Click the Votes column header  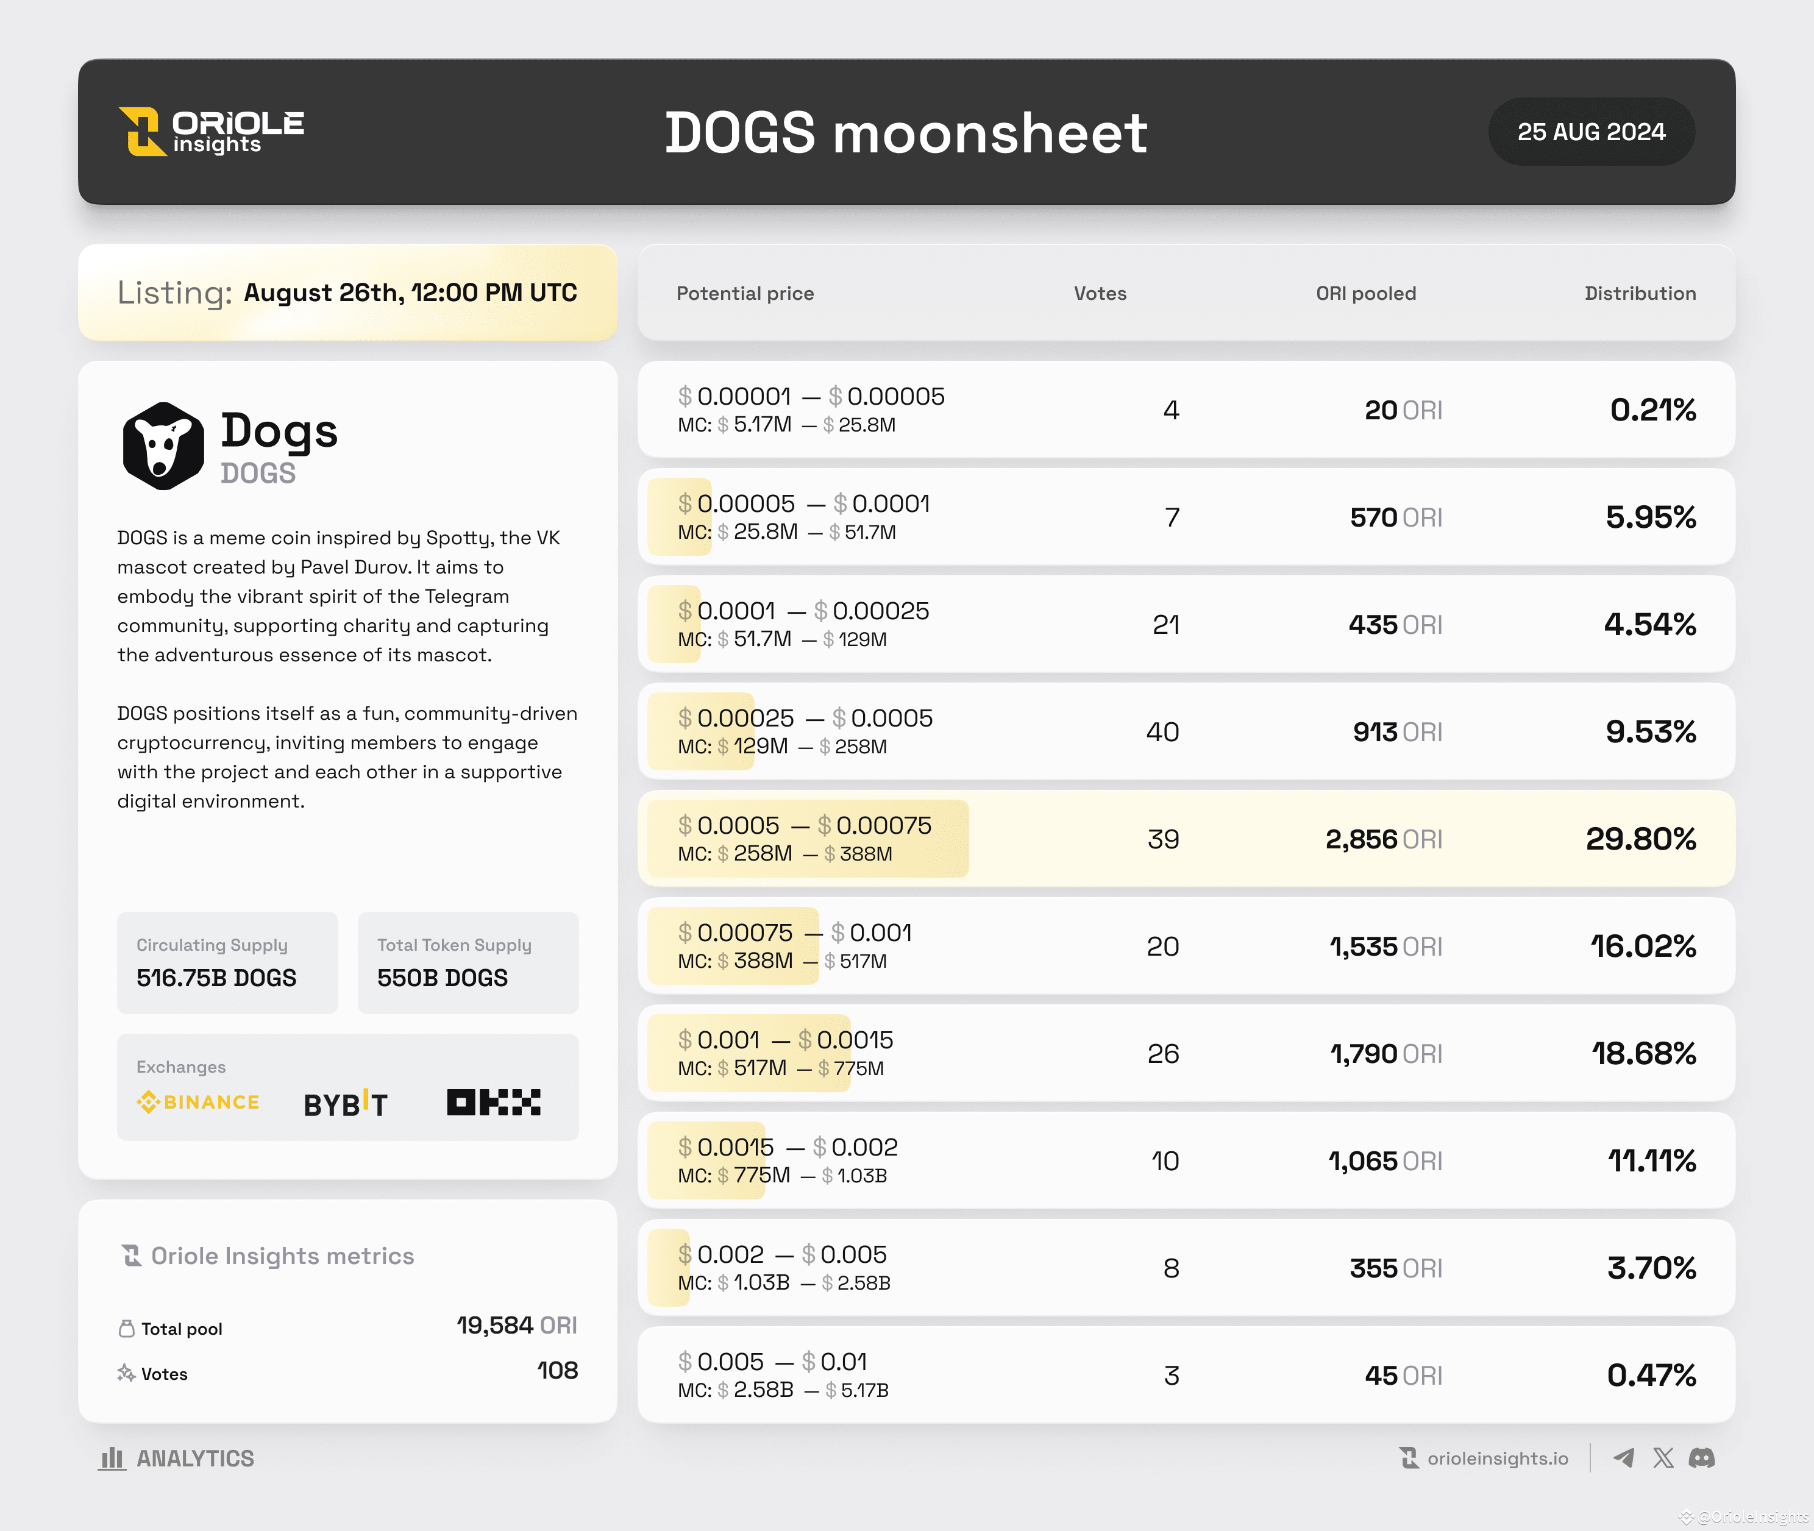(1100, 293)
